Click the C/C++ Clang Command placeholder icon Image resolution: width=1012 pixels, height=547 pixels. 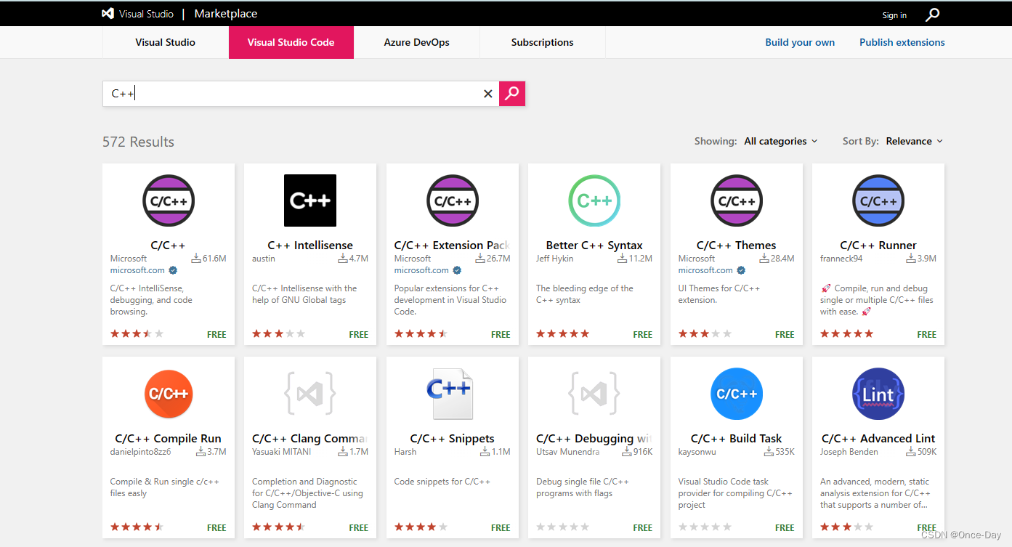310,394
